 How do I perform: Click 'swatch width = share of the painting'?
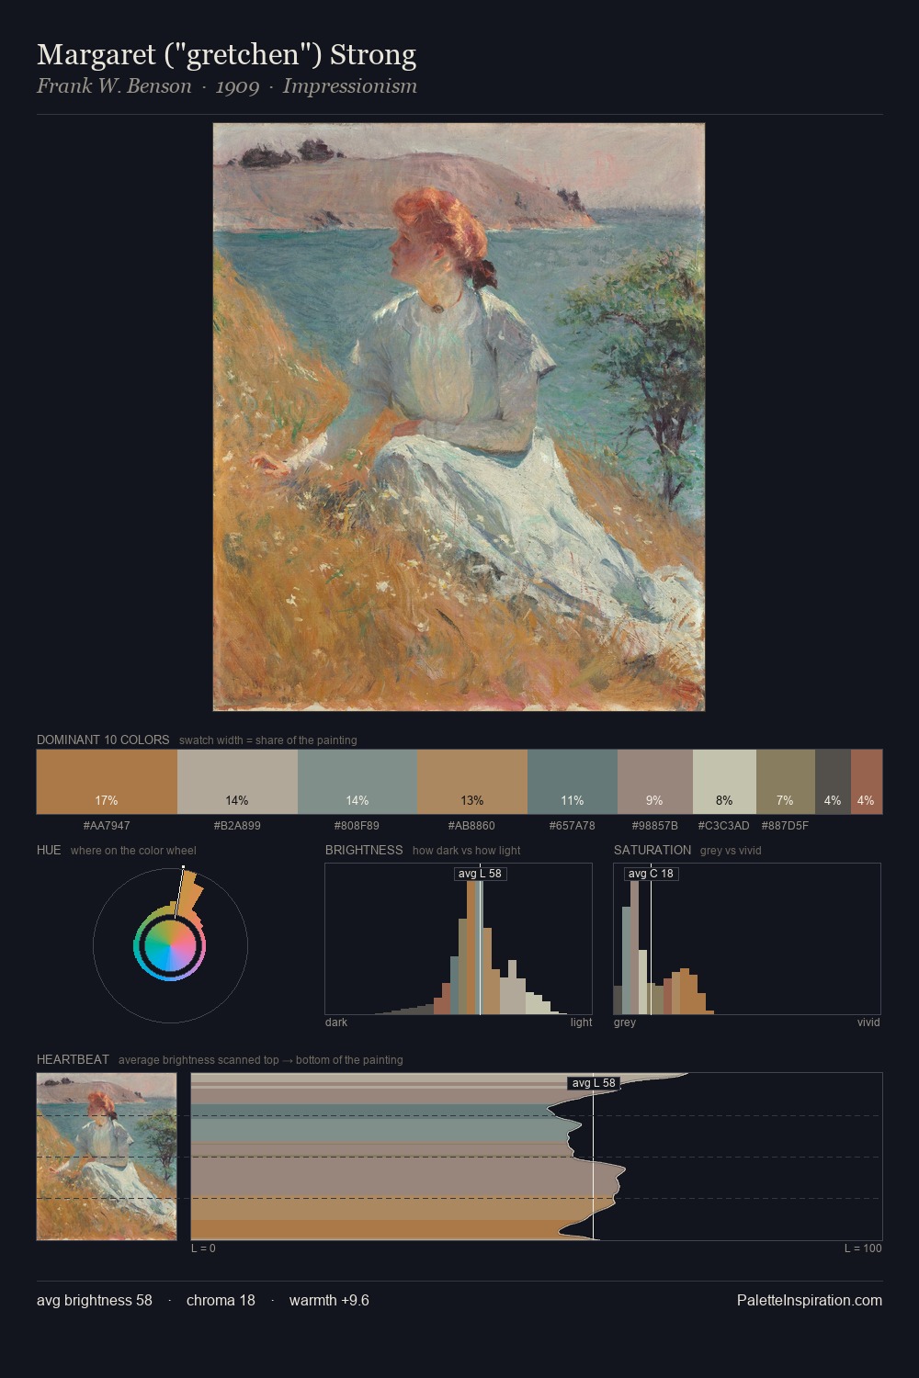(268, 740)
